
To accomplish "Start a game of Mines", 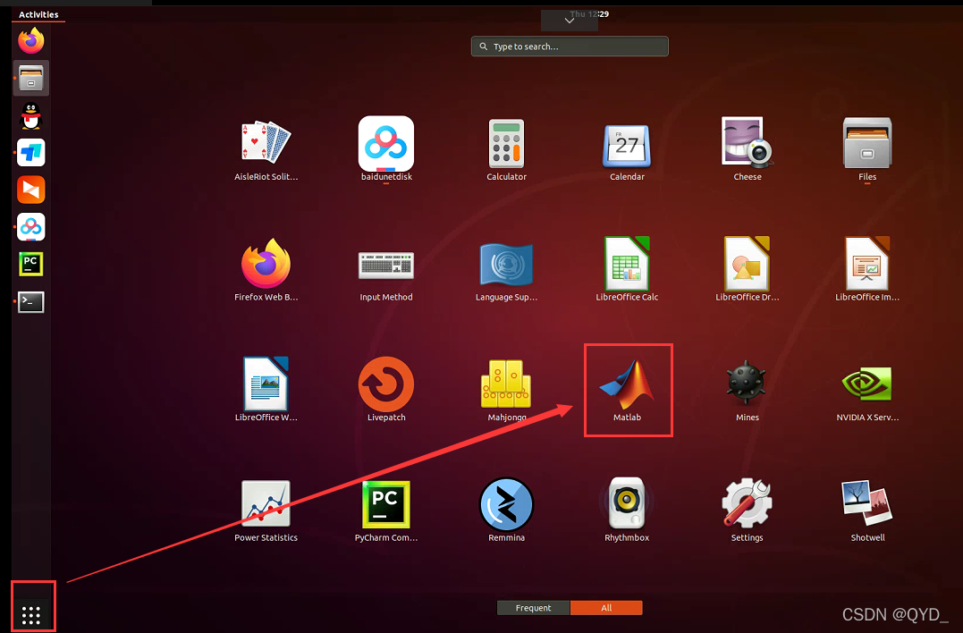I will point(747,383).
